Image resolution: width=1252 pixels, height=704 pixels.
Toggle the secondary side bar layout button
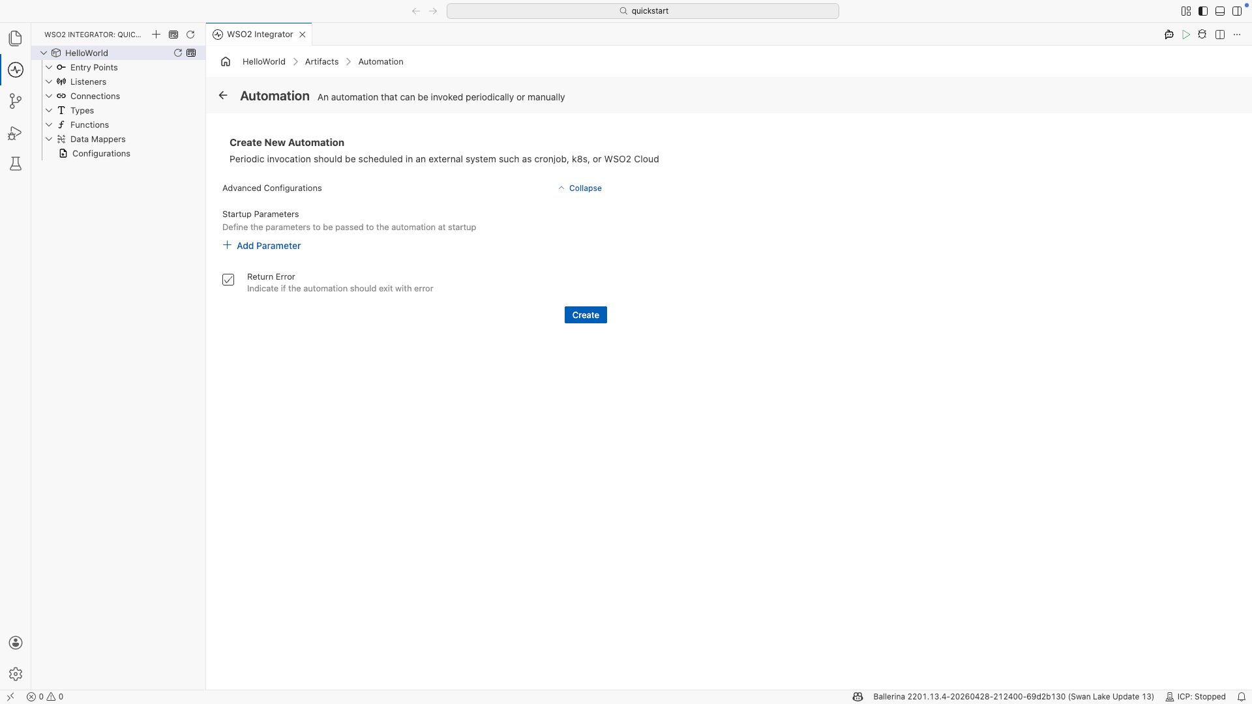pyautogui.click(x=1237, y=11)
